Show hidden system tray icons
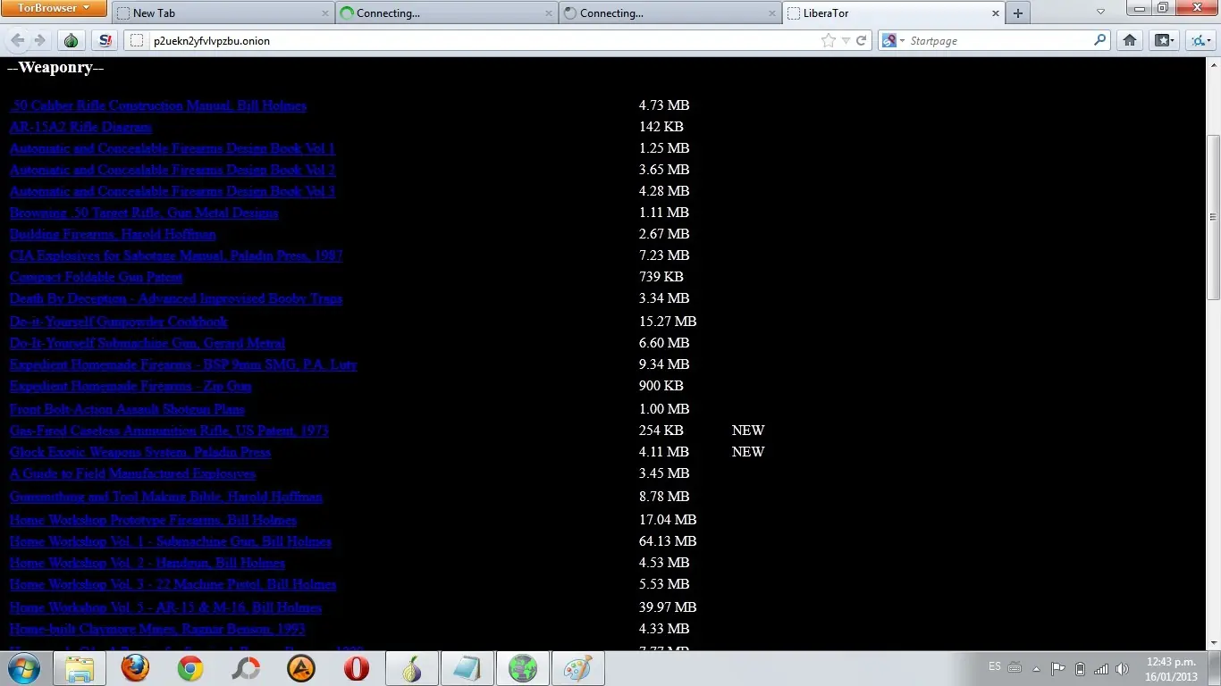 coord(1037,669)
